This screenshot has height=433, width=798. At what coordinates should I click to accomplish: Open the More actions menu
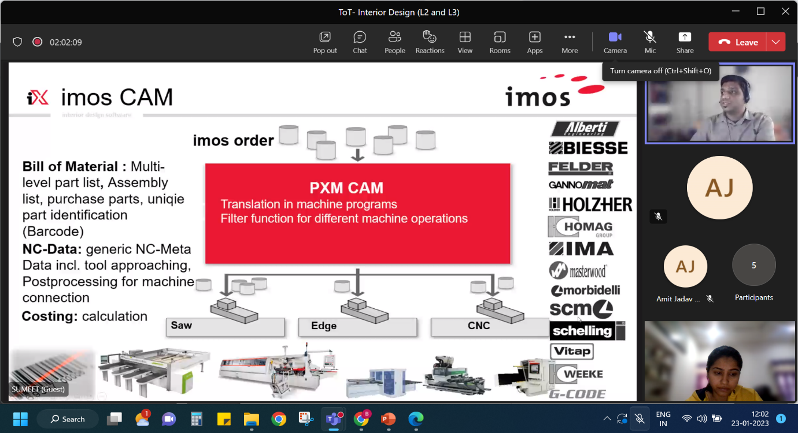tap(570, 42)
